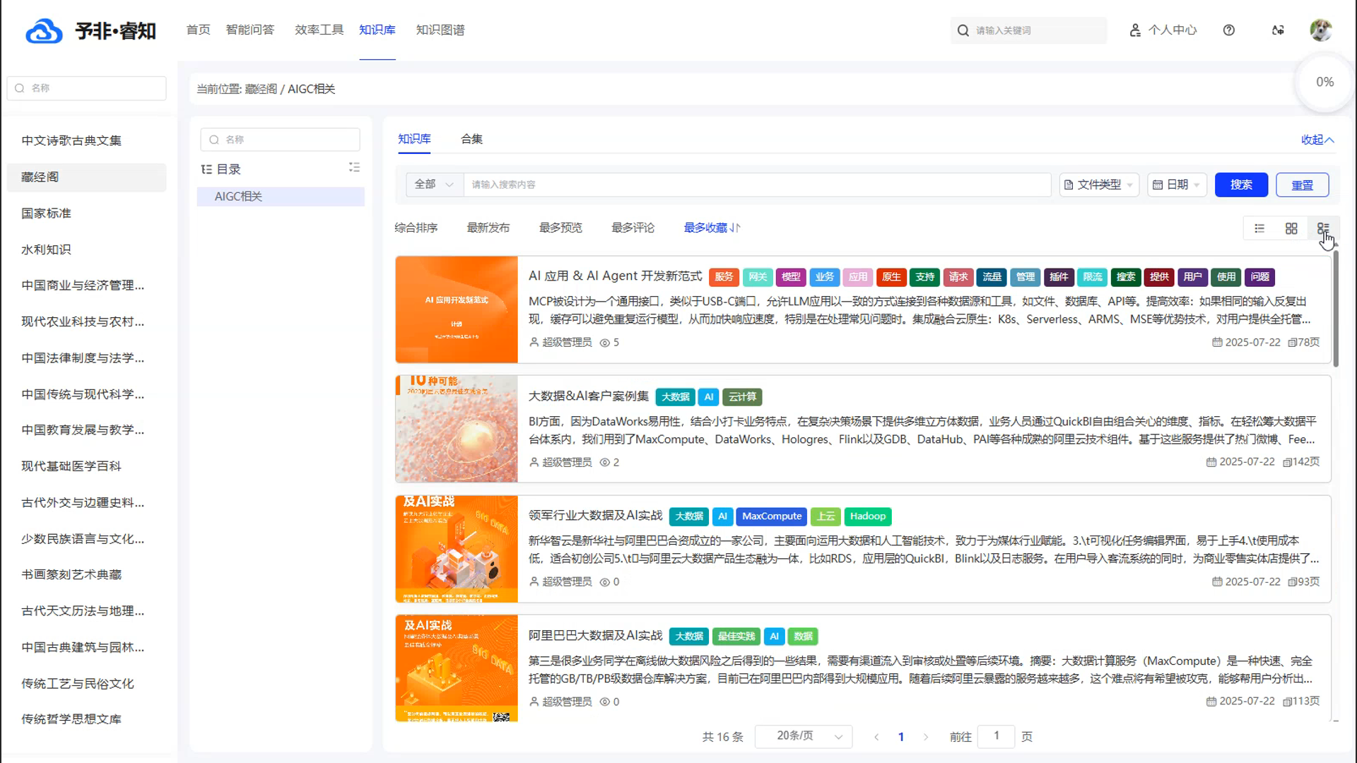This screenshot has height=763, width=1357.
Task: Sort by 最多预览
Action: click(x=560, y=227)
